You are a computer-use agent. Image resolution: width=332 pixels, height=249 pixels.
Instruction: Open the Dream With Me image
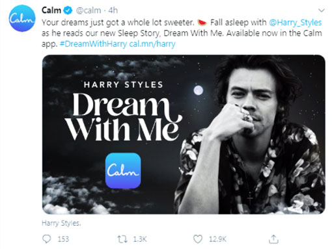coord(184,135)
